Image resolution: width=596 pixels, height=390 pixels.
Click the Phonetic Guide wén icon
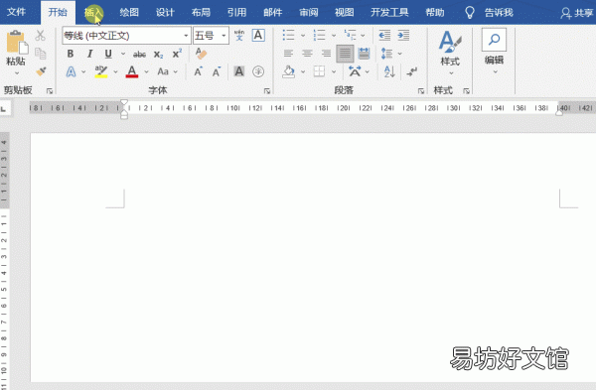pyautogui.click(x=239, y=36)
